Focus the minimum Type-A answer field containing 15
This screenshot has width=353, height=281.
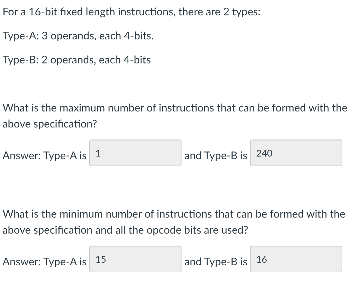click(135, 259)
